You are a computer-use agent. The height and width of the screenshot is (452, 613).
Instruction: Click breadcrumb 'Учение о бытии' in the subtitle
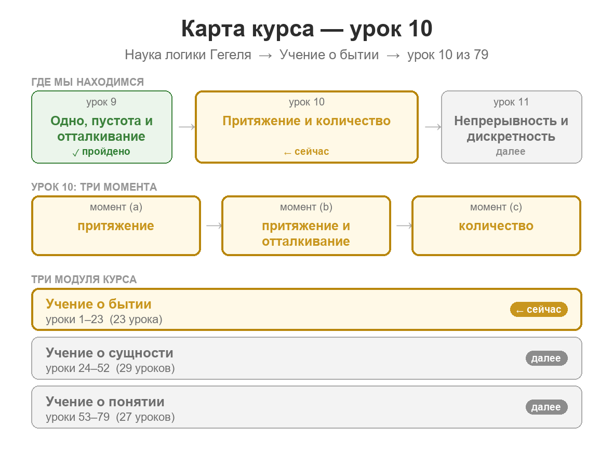[329, 55]
